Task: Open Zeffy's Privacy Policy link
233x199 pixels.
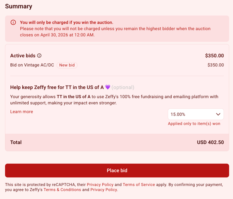Action: (x=104, y=189)
